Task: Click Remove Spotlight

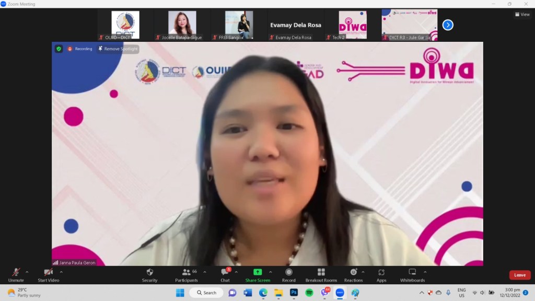Action: click(x=118, y=49)
